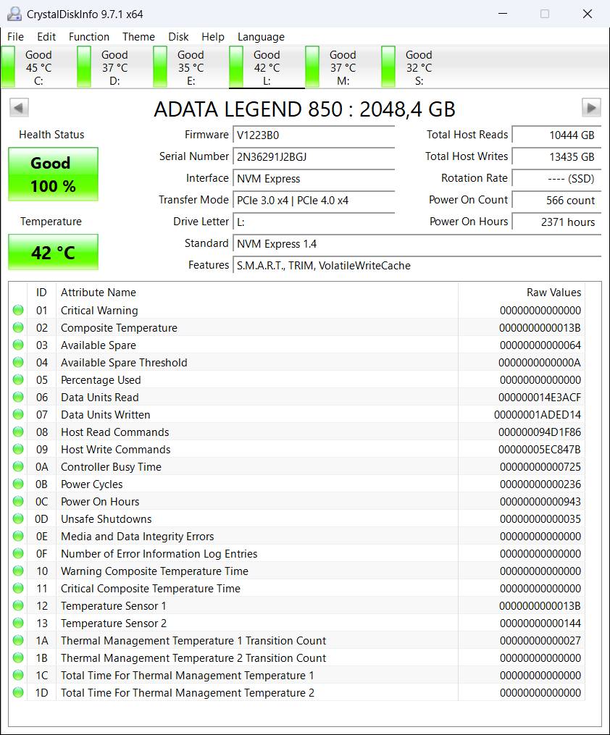Select Total Time For Thermal Management Temperature 2
This screenshot has height=735, width=610.
click(297, 692)
